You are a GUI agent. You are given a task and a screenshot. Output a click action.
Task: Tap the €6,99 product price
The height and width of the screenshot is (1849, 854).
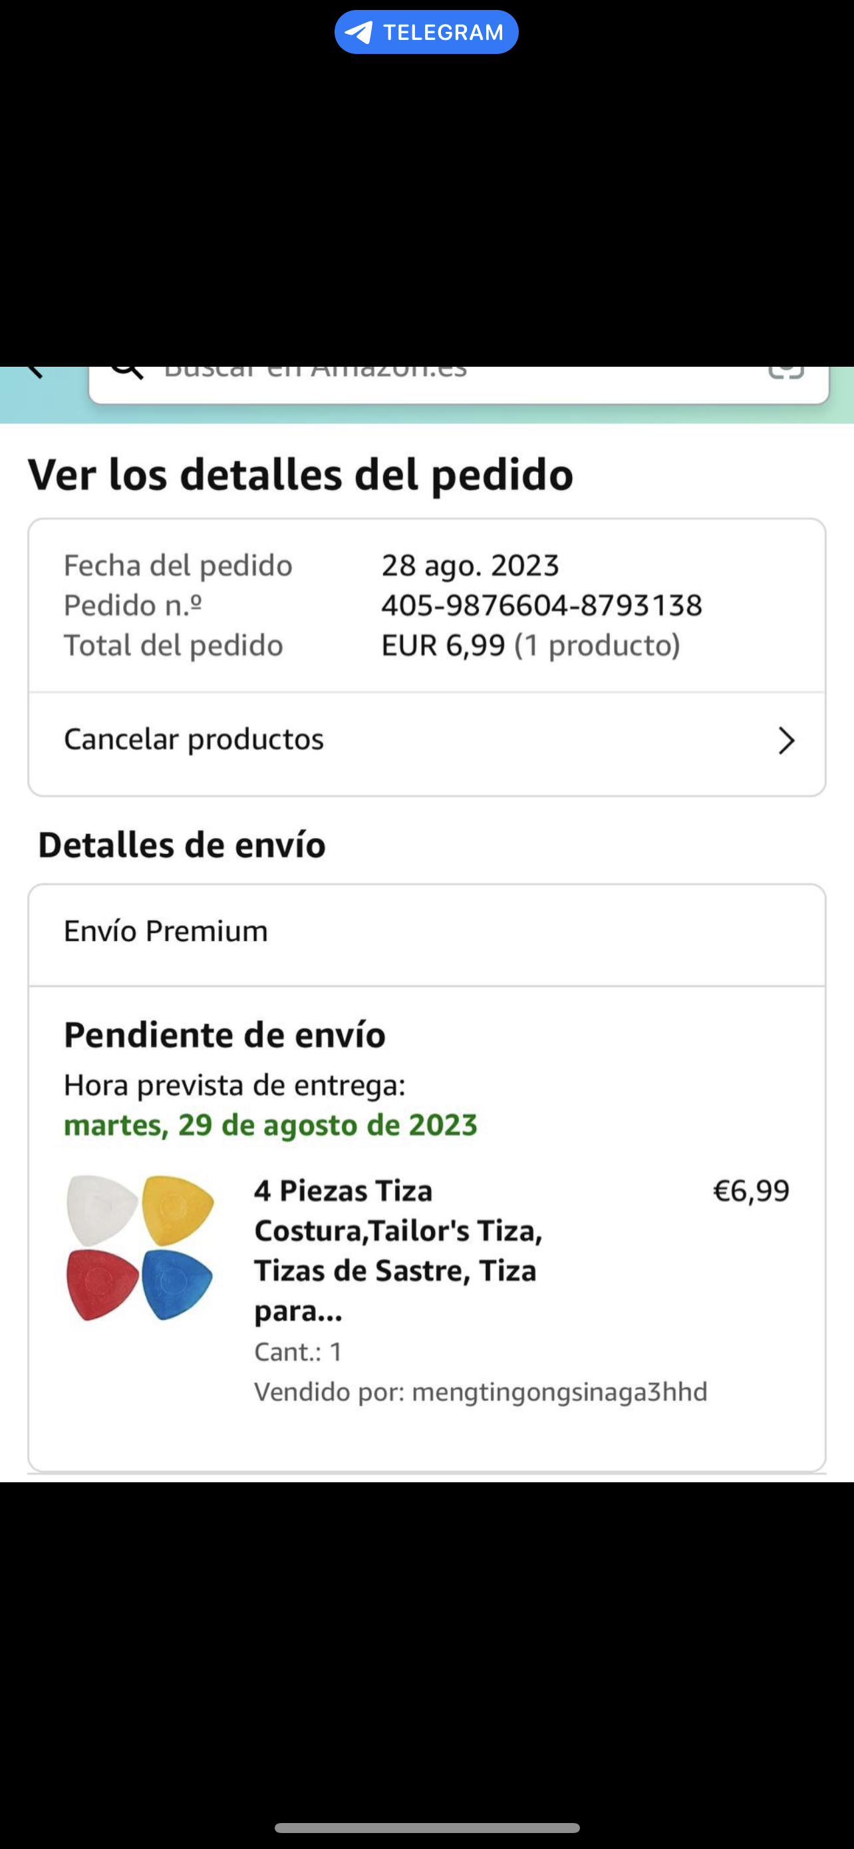pyautogui.click(x=751, y=1191)
